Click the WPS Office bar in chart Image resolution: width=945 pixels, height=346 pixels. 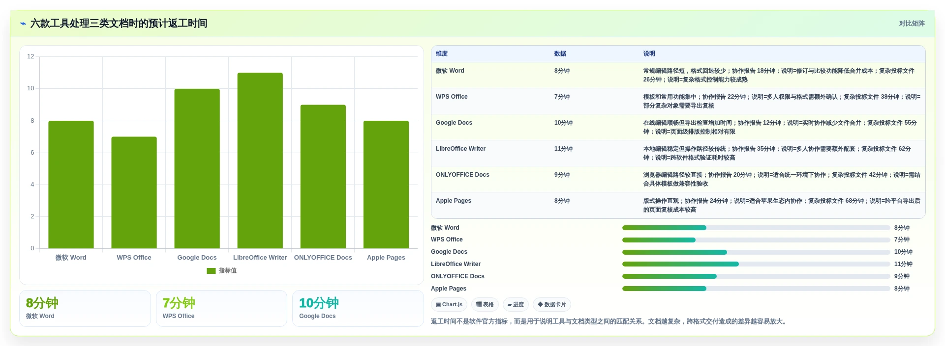coord(134,192)
